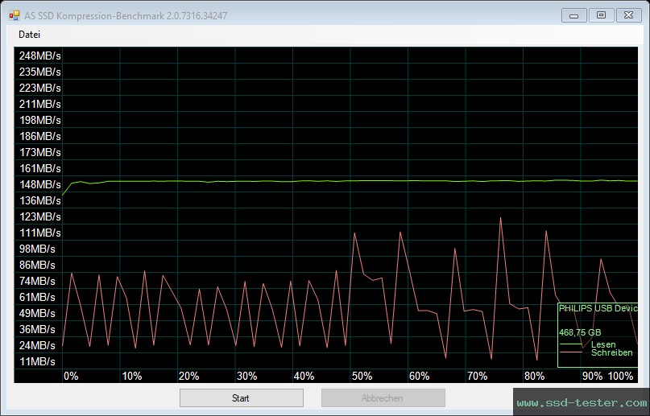Click the 148MB/s axis label
Viewport: 650px width, 416px height.
pyautogui.click(x=39, y=184)
